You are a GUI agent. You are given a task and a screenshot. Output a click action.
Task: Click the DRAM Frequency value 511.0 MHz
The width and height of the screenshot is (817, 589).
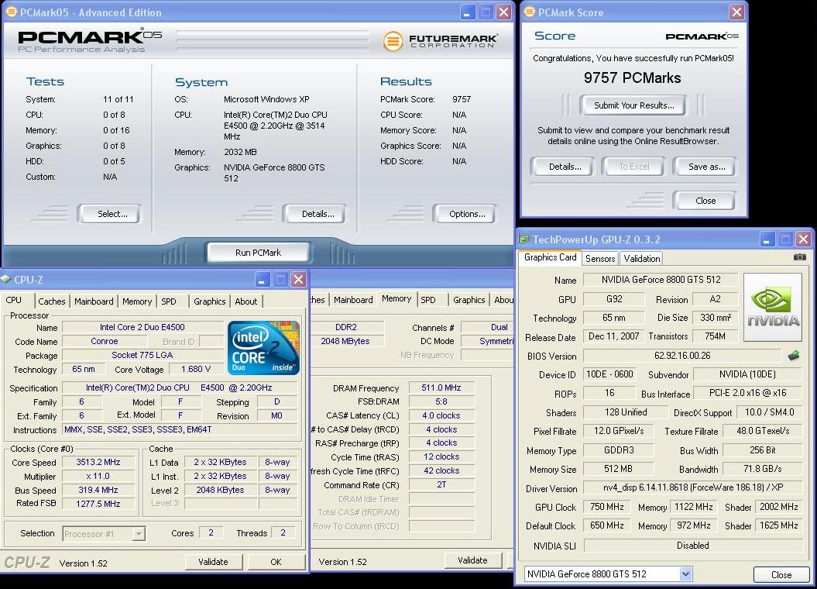(x=441, y=387)
